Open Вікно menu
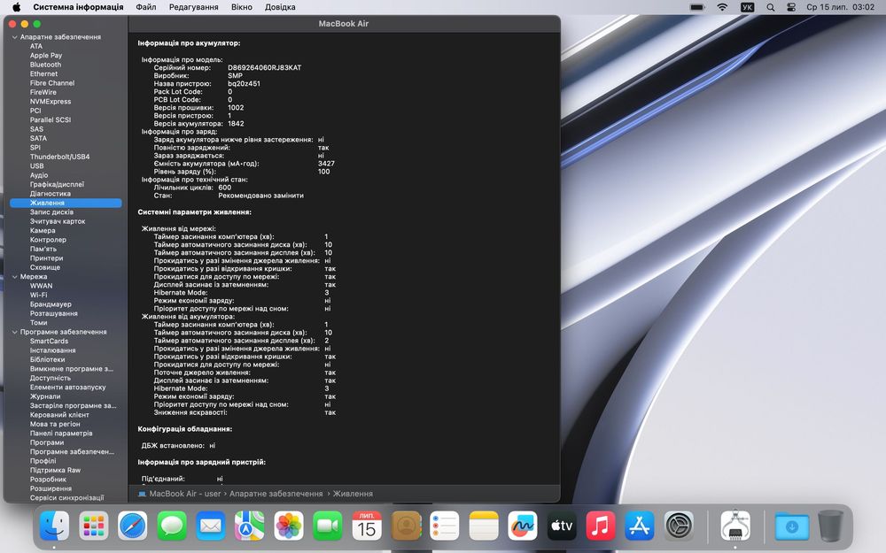The width and height of the screenshot is (886, 553). (242, 7)
